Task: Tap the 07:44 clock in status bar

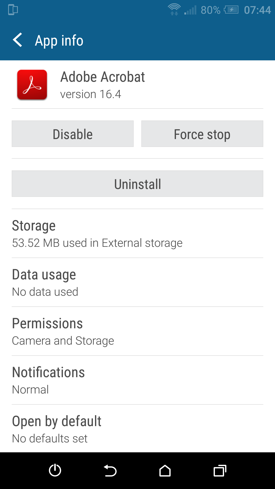Action: [257, 10]
